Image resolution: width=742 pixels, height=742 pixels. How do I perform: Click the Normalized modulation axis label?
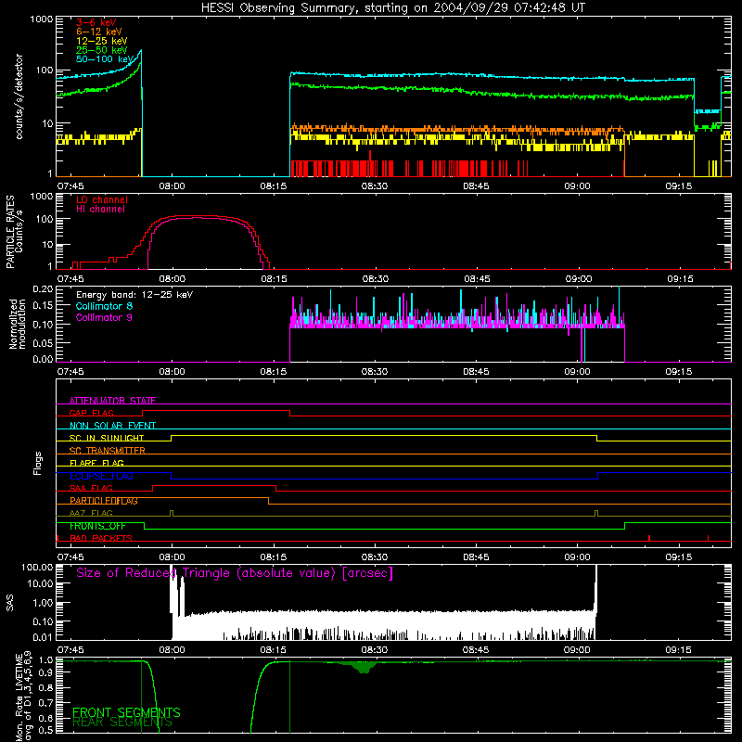coord(18,324)
